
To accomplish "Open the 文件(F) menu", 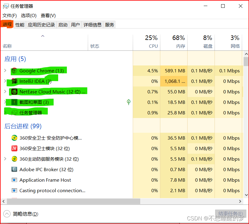I will (10, 16).
